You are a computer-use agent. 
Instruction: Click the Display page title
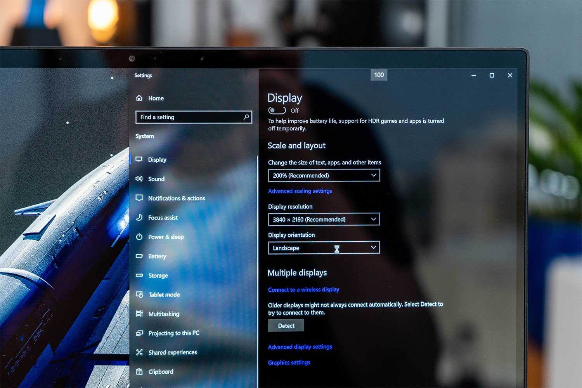coord(284,98)
